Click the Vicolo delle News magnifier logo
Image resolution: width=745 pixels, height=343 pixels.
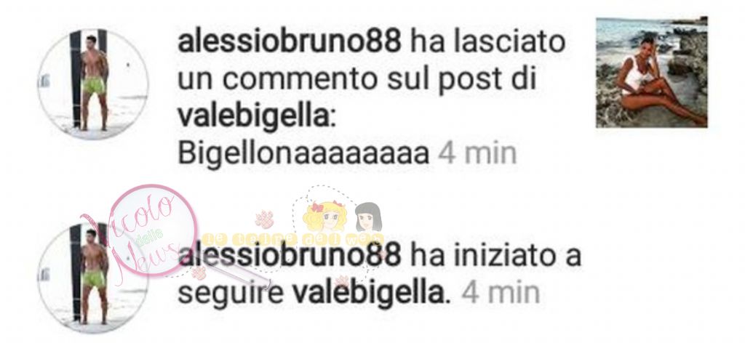[x=153, y=230]
